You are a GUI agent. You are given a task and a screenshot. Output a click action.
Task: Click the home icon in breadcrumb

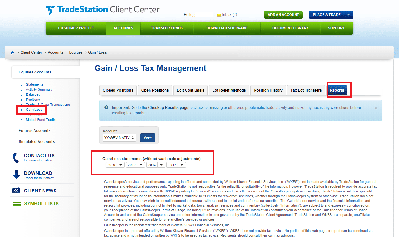click(12, 53)
